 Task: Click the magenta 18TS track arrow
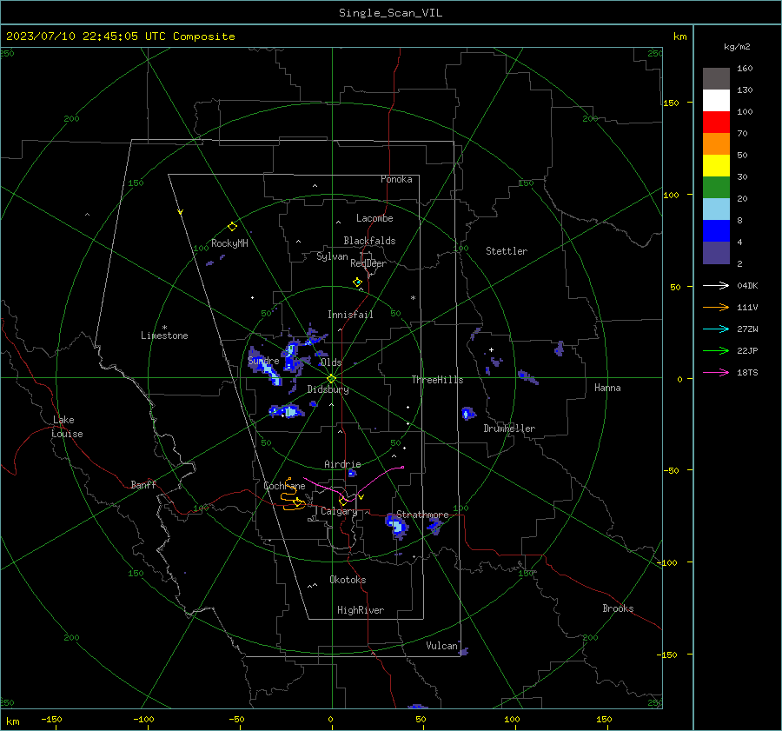pos(716,372)
